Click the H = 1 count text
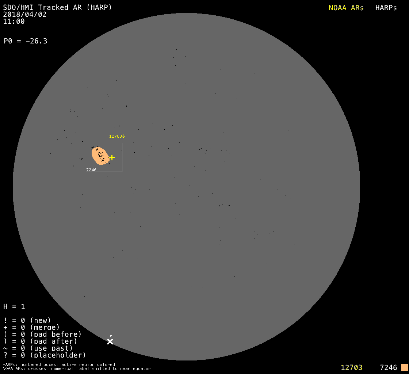The width and height of the screenshot is (409, 374). [x=14, y=306]
